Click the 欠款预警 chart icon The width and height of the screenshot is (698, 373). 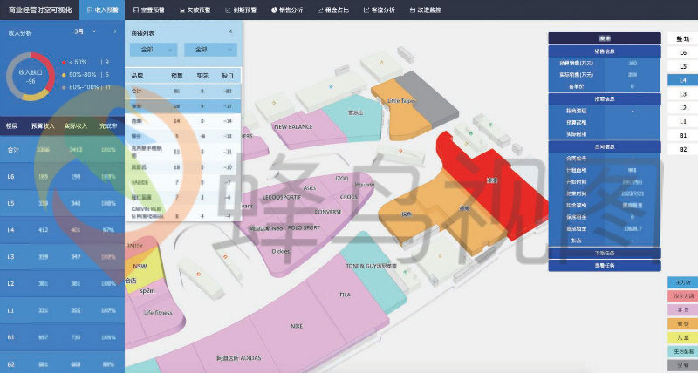click(182, 10)
